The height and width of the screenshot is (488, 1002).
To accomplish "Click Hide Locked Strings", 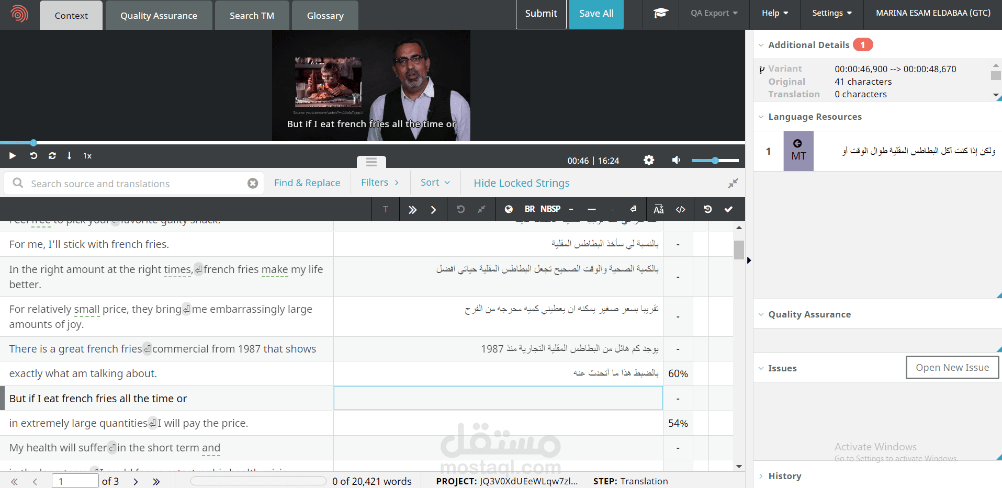I will (522, 183).
